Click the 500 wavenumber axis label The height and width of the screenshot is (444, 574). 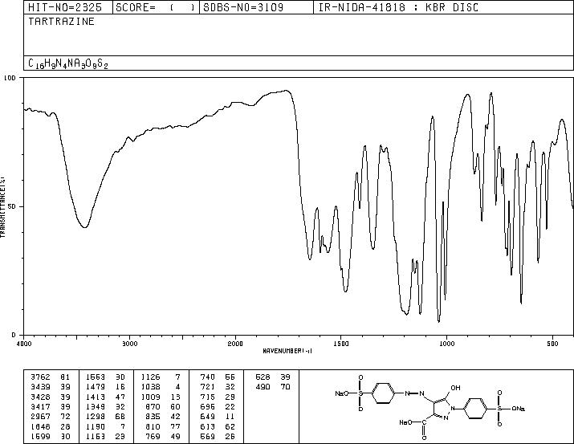coord(553,344)
